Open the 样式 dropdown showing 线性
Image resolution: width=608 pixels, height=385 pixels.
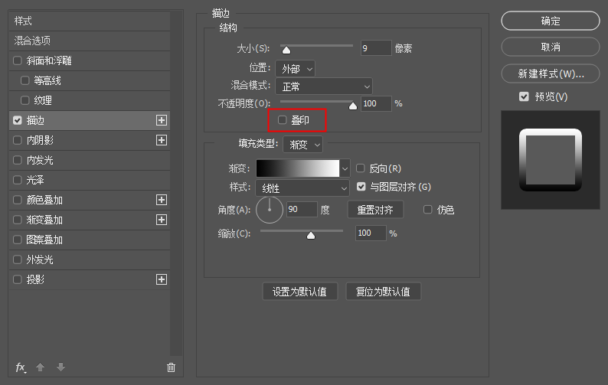pyautogui.click(x=302, y=188)
